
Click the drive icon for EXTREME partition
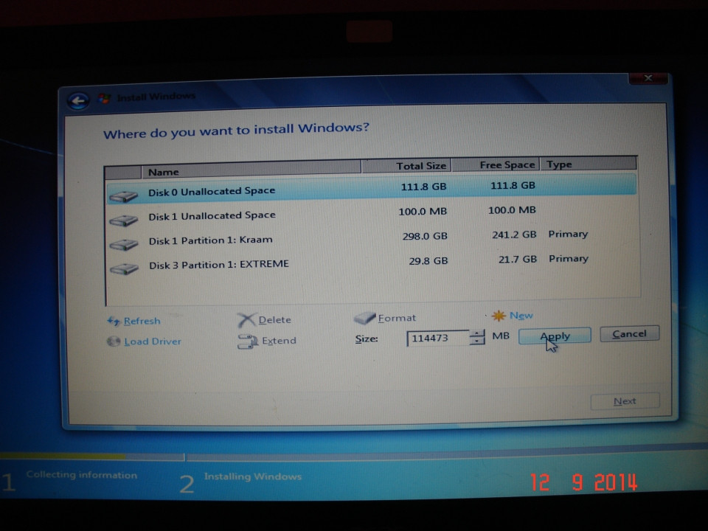click(x=124, y=269)
